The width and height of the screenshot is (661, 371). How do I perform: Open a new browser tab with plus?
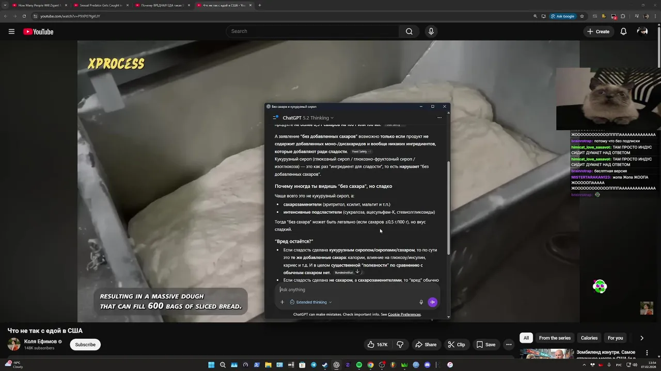pos(259,5)
